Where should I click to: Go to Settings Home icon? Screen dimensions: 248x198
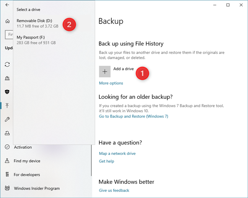point(7,21)
